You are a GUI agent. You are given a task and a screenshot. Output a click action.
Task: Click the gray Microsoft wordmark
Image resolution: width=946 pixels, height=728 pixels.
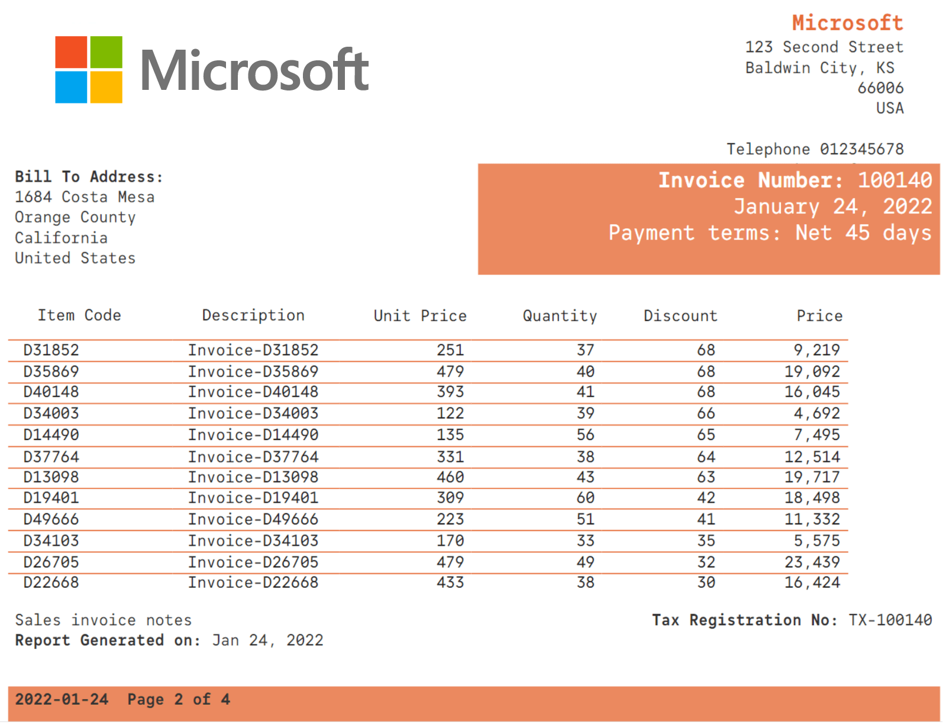click(x=254, y=70)
